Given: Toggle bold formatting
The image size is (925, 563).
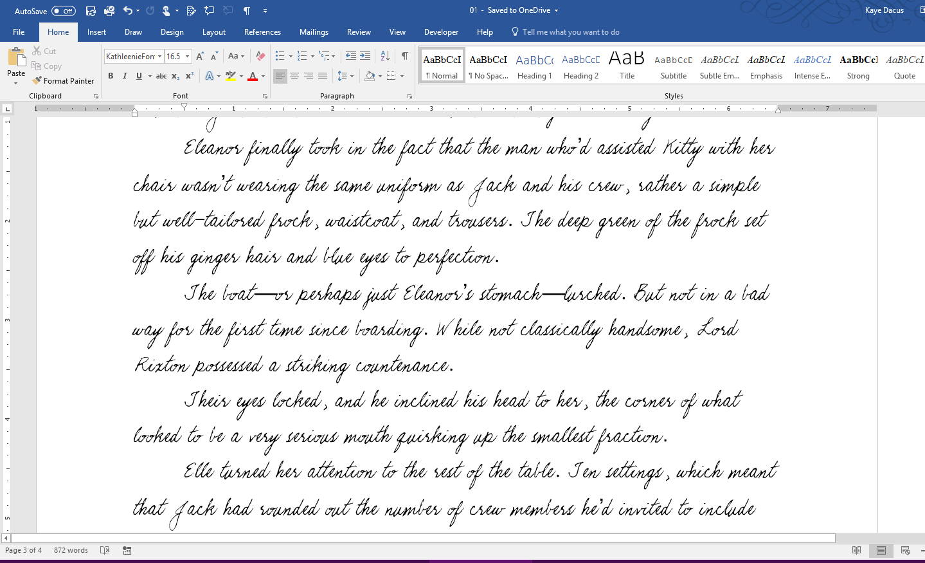Looking at the screenshot, I should coord(111,76).
